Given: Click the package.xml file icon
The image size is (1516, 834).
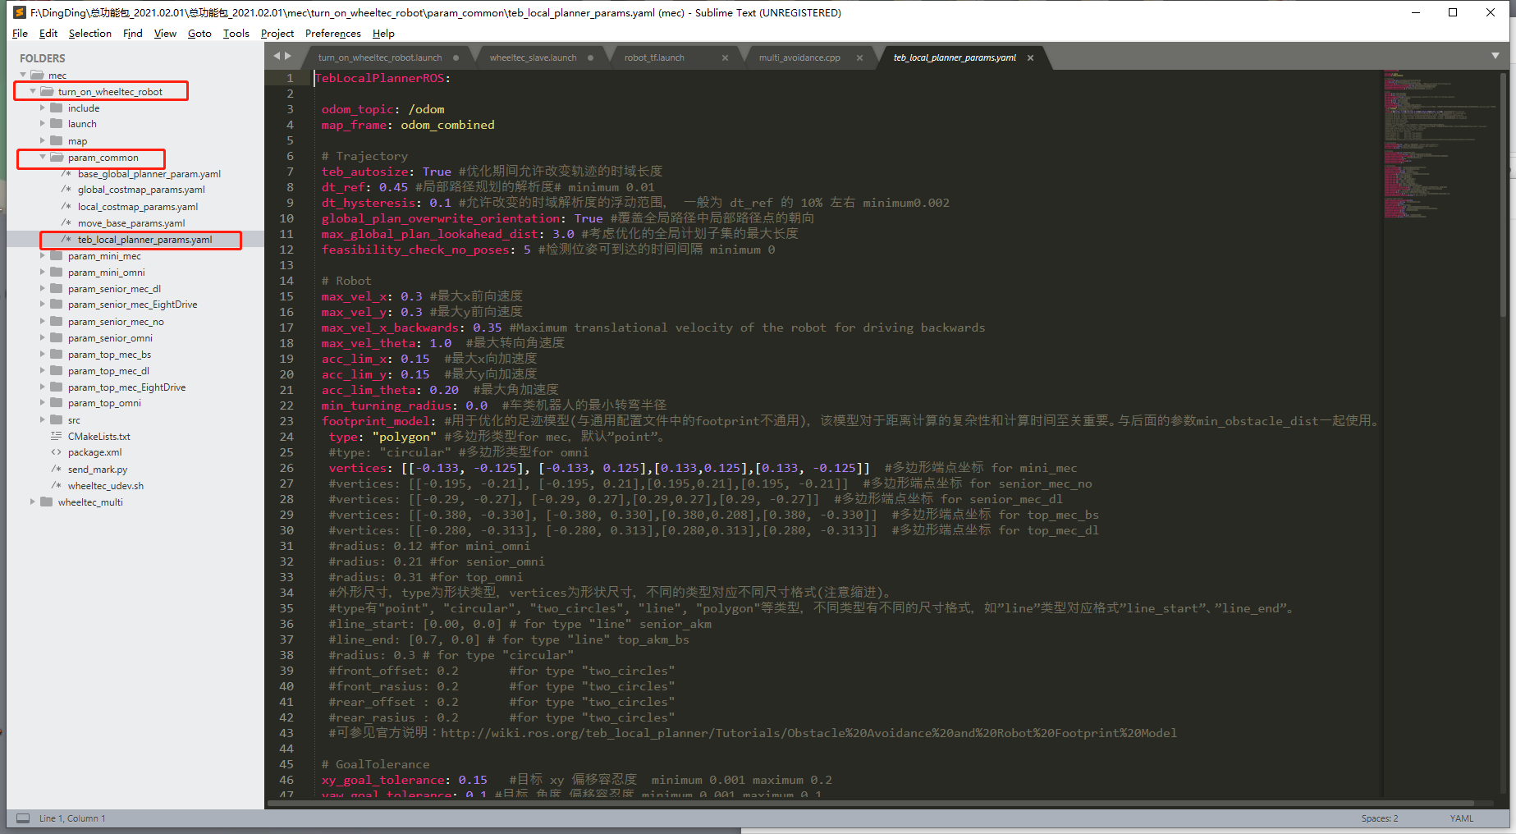Looking at the screenshot, I should click(56, 452).
